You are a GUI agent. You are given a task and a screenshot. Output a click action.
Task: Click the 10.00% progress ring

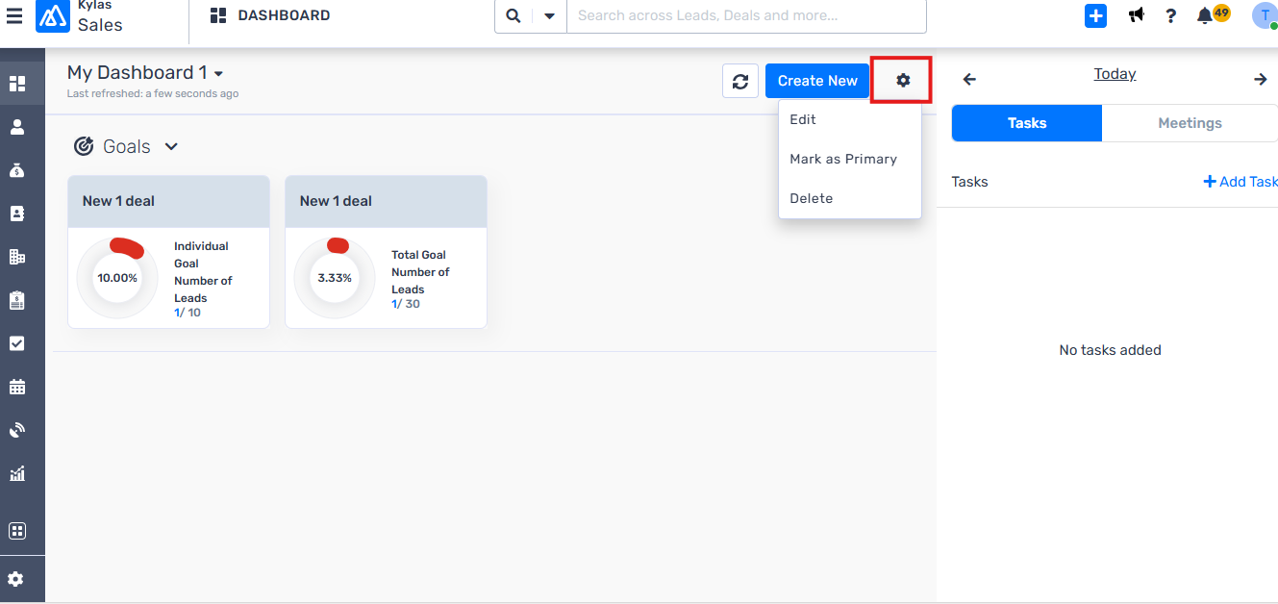(117, 277)
